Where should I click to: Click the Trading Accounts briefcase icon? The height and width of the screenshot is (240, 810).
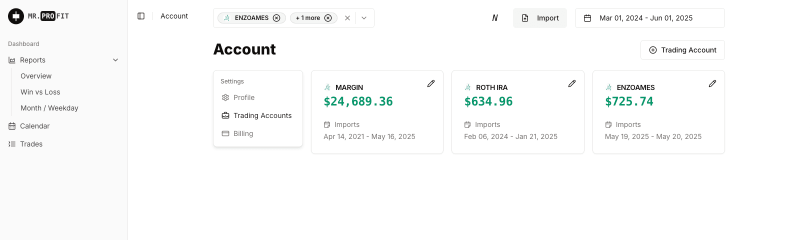pyautogui.click(x=225, y=115)
